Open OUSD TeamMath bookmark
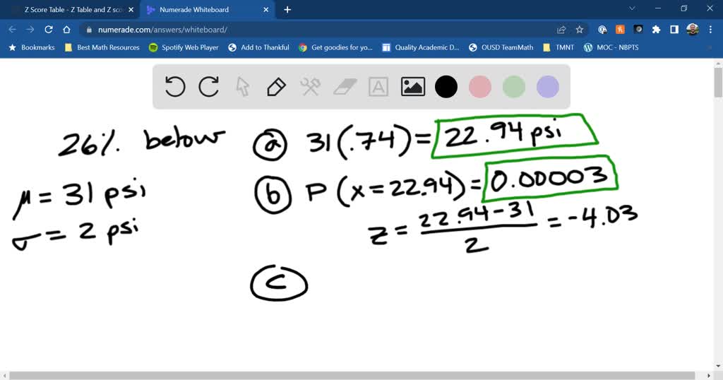 coord(501,47)
